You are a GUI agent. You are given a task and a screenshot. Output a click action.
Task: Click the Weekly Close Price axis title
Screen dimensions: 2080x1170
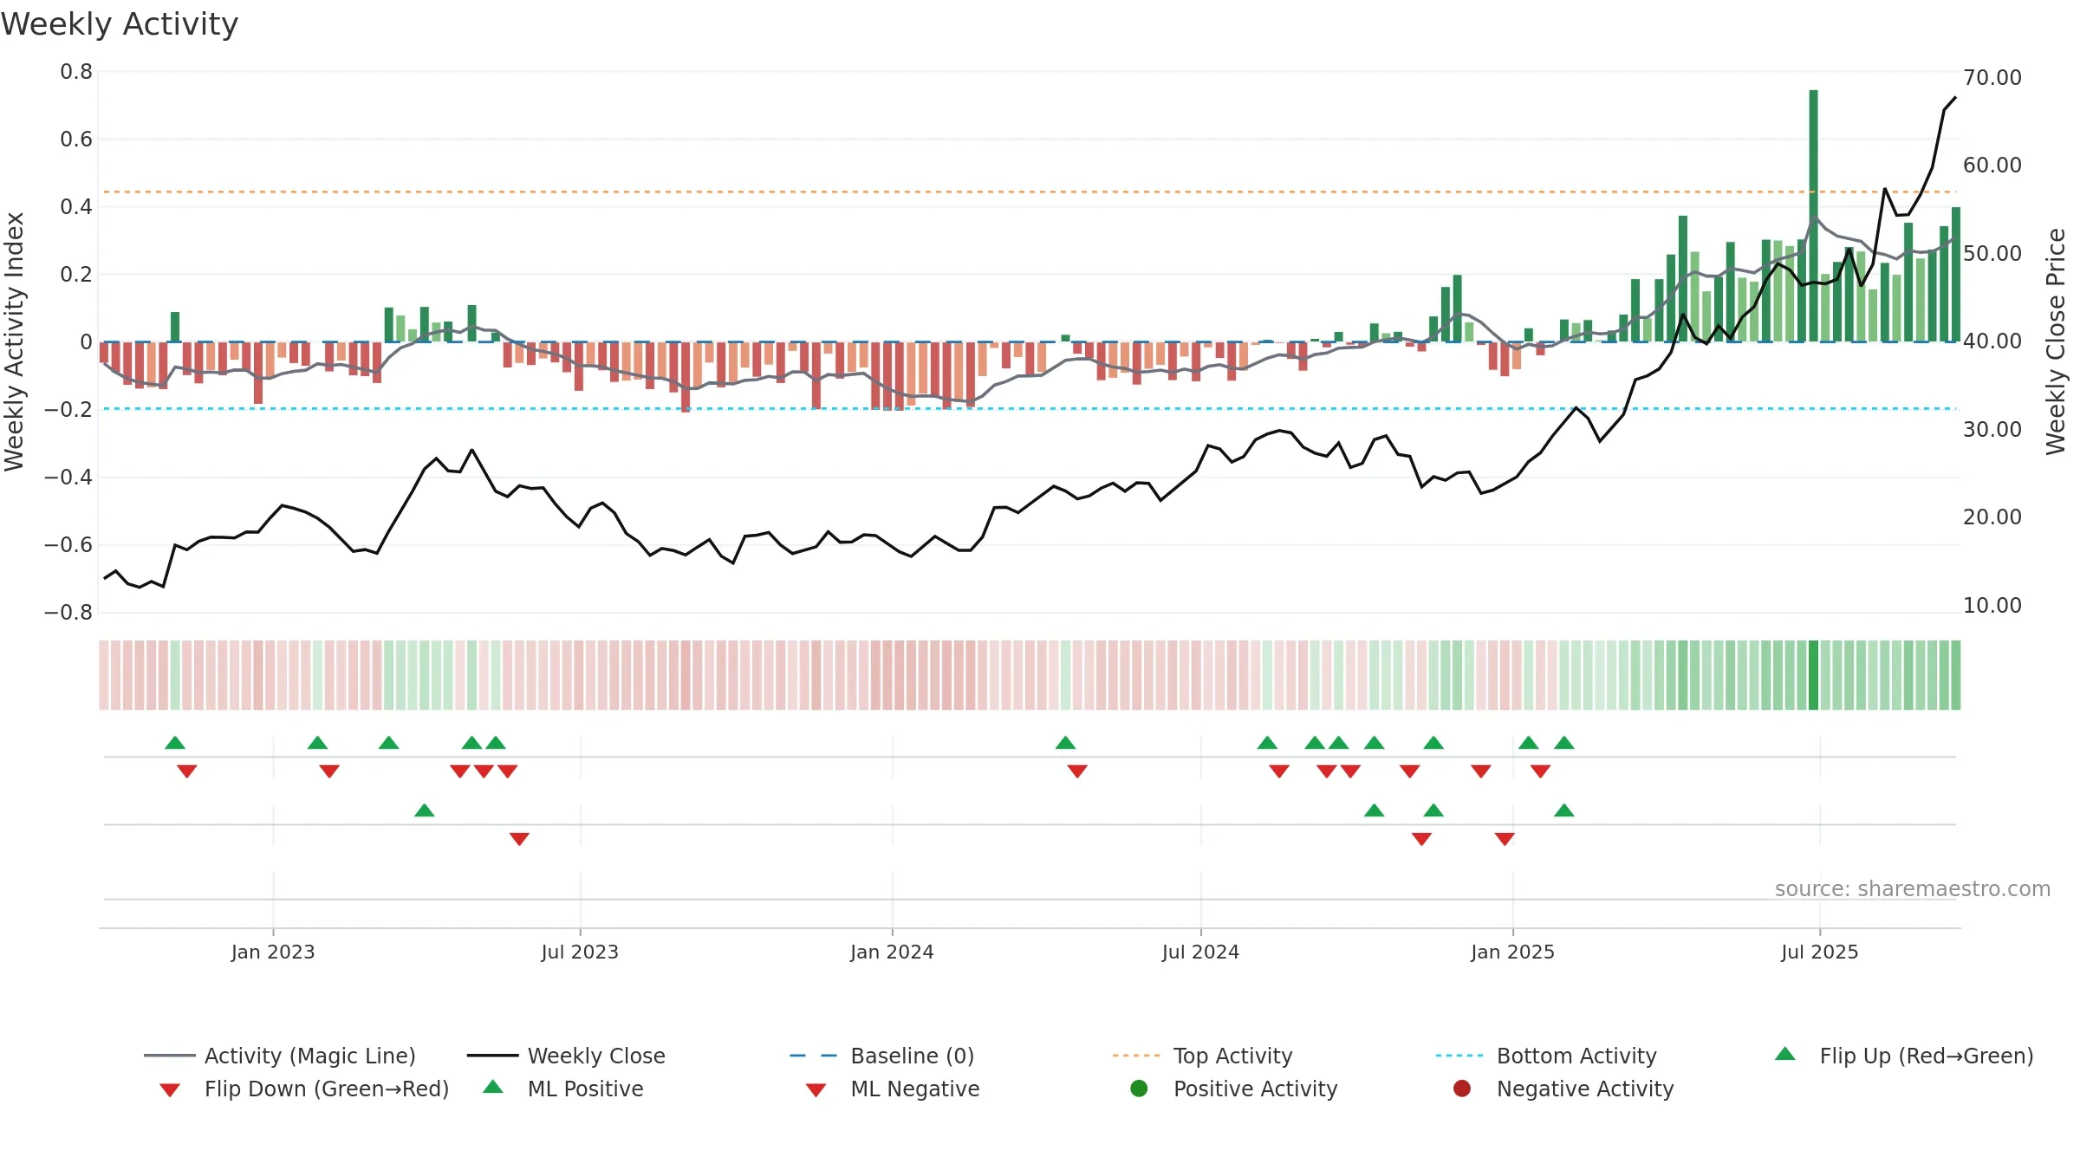[2056, 342]
